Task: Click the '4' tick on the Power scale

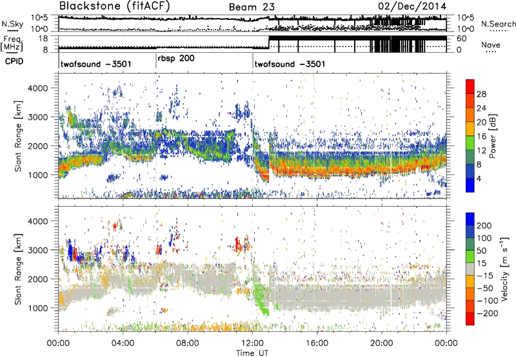Action: pos(479,179)
